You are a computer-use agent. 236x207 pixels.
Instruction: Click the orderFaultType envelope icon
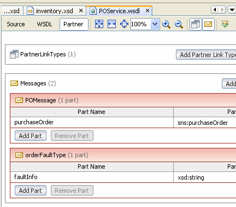coord(19,155)
